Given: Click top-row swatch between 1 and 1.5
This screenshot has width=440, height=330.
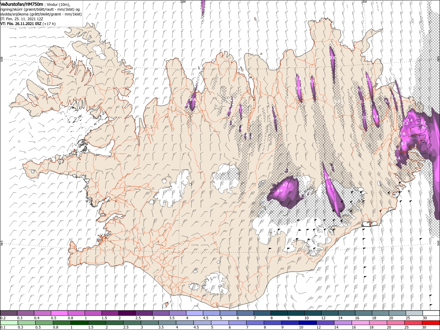Looking at the screenshot, I should [93, 313].
